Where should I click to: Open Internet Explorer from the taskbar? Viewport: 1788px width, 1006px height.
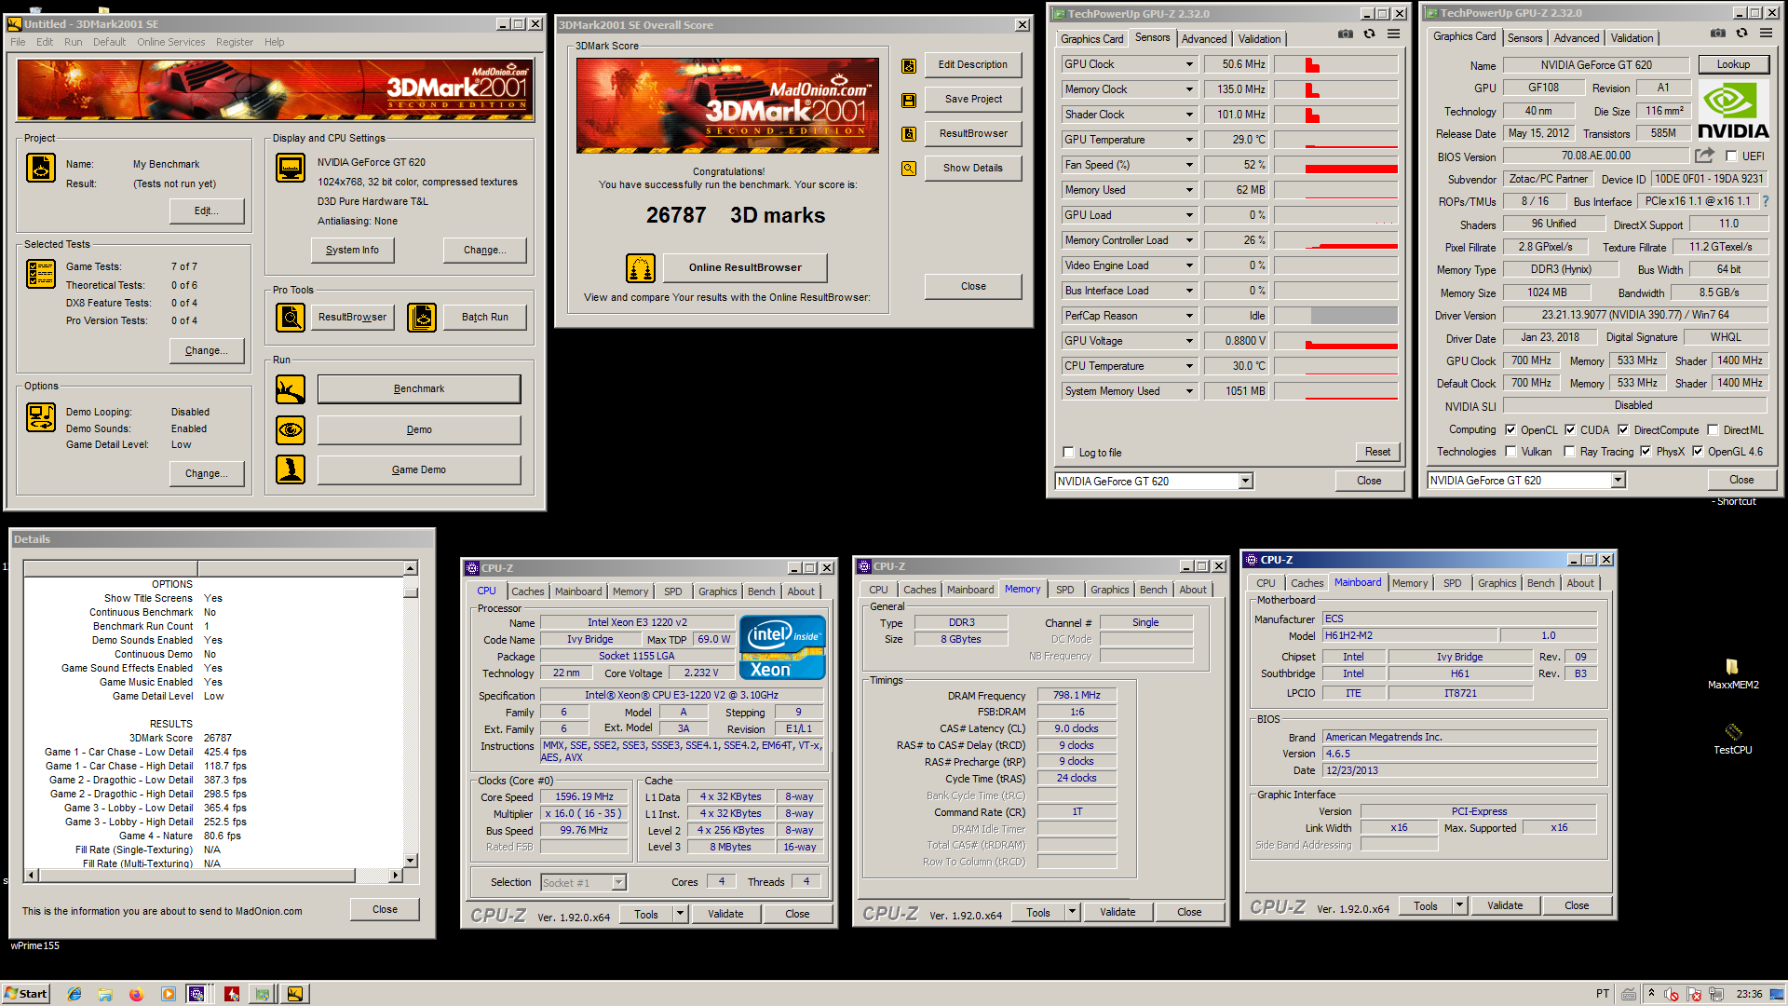74,994
